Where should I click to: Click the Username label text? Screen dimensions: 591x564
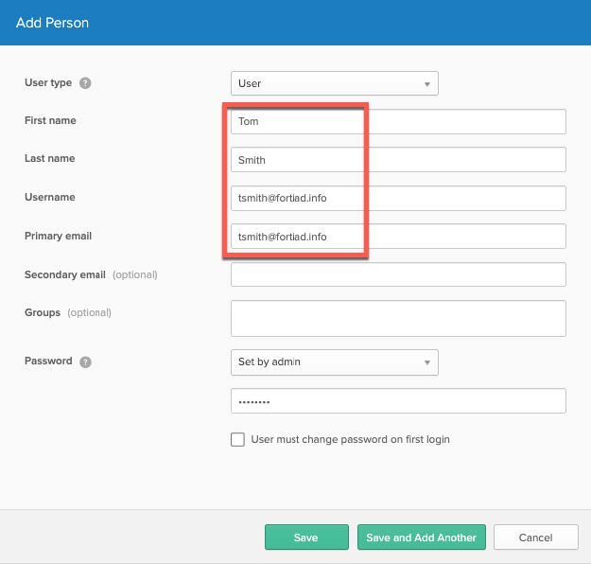[49, 198]
